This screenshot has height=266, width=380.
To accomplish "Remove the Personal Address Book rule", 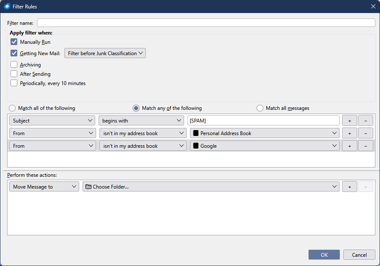I will tap(365, 133).
